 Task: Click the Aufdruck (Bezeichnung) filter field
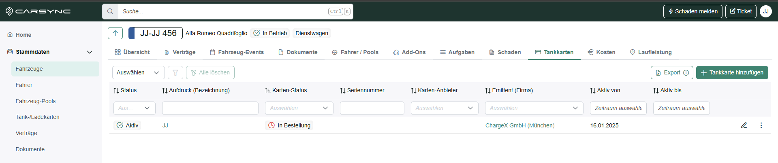point(210,108)
